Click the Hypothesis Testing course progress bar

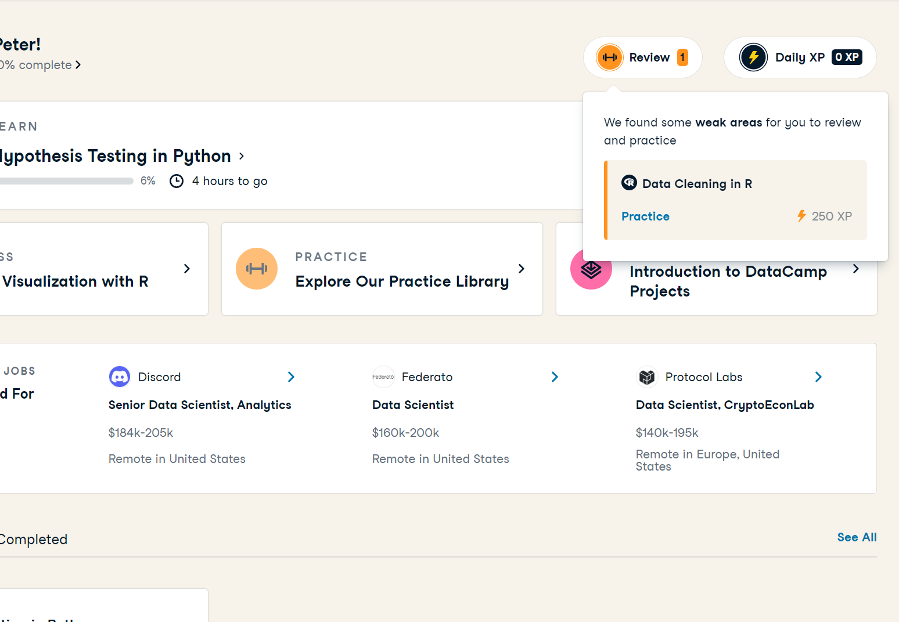[67, 181]
